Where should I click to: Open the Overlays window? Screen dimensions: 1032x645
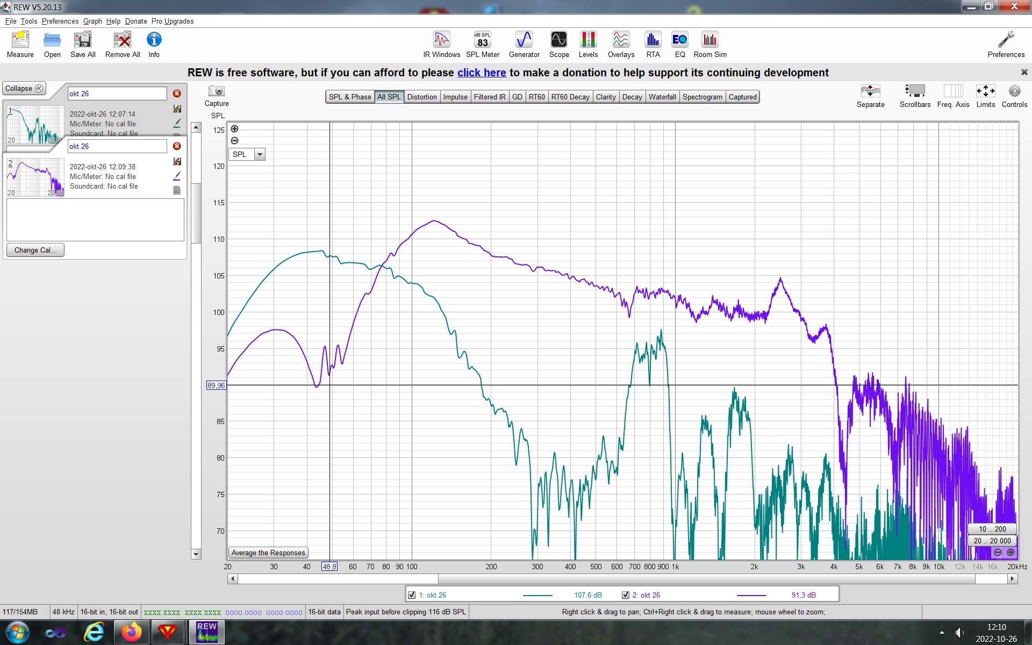click(x=621, y=44)
